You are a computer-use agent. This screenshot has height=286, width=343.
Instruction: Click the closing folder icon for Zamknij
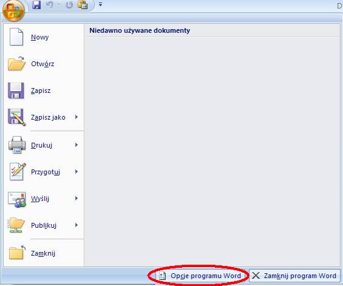tap(17, 253)
